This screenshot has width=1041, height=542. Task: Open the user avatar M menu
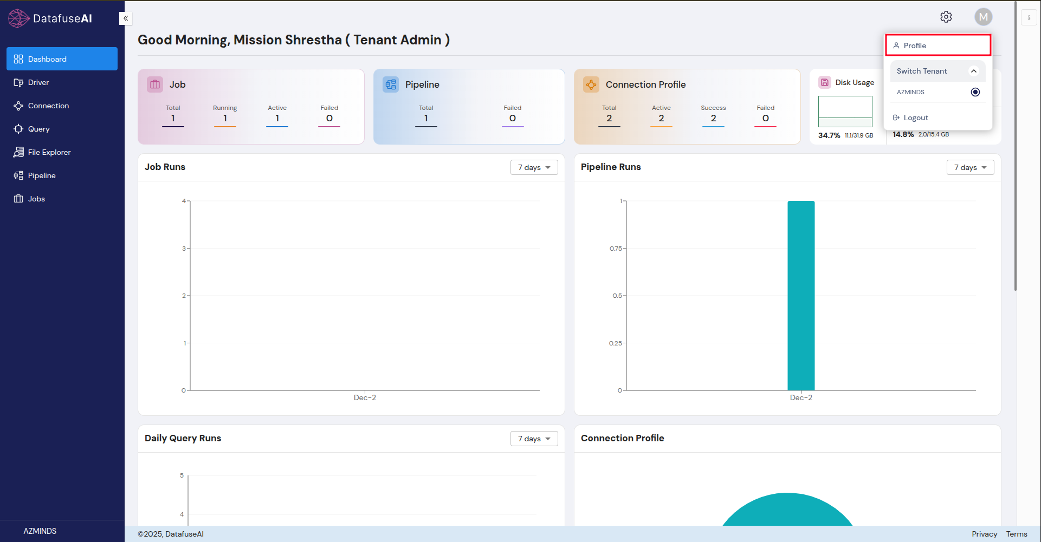click(983, 17)
